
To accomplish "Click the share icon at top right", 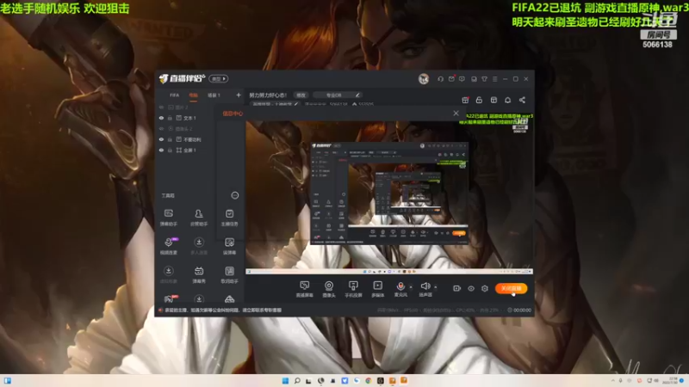I will pos(522,100).
